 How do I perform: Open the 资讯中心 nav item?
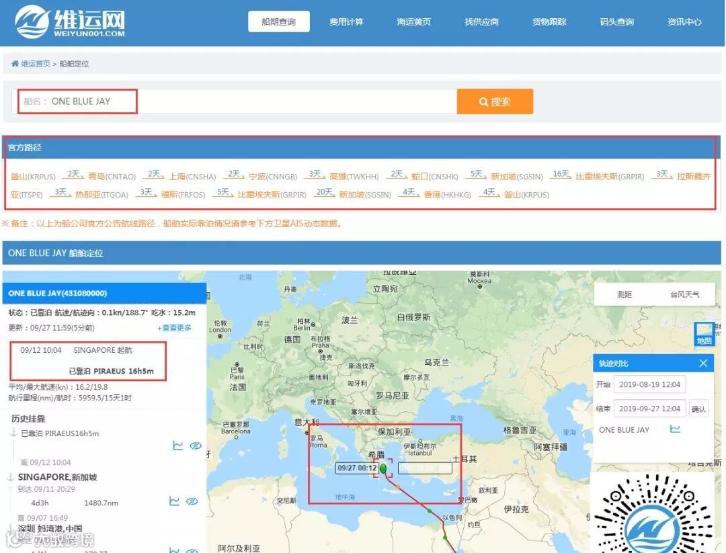[684, 22]
